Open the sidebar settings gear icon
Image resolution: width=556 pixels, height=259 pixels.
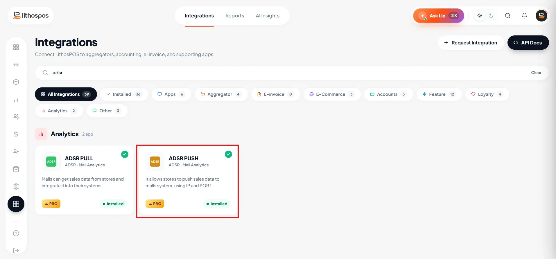16,186
